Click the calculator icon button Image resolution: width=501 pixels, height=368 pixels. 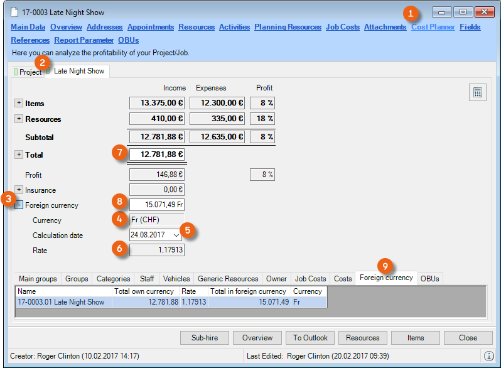478,92
